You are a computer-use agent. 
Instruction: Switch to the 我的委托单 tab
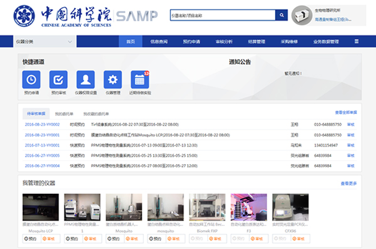click(x=64, y=114)
